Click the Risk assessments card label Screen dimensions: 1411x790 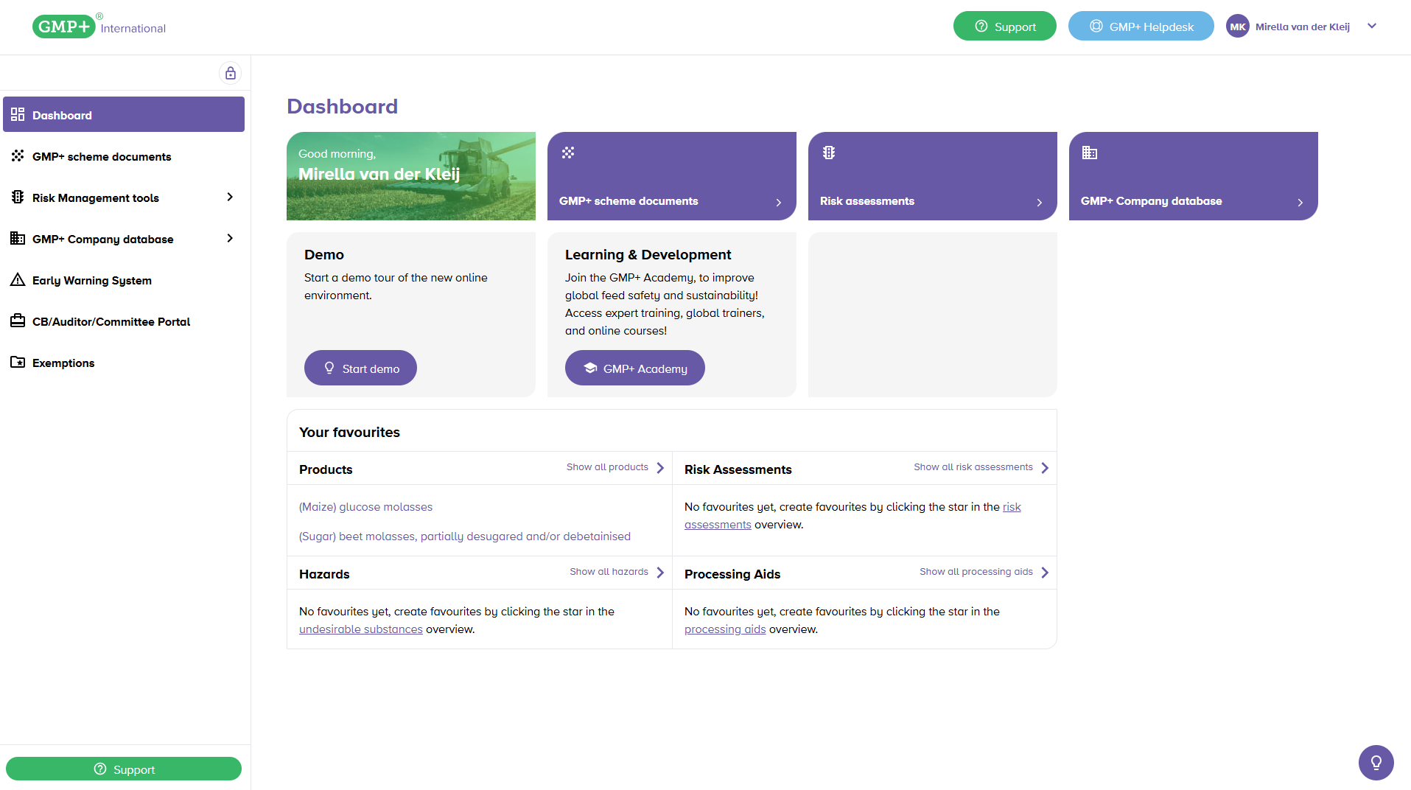tap(866, 201)
